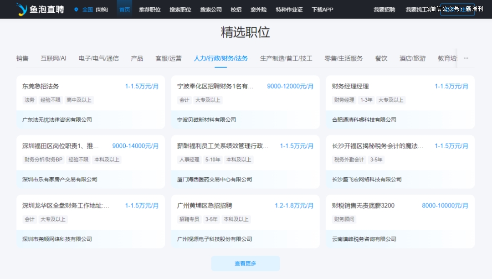Open the 广州黄埔区急招招聘 job posting

(x=205, y=206)
